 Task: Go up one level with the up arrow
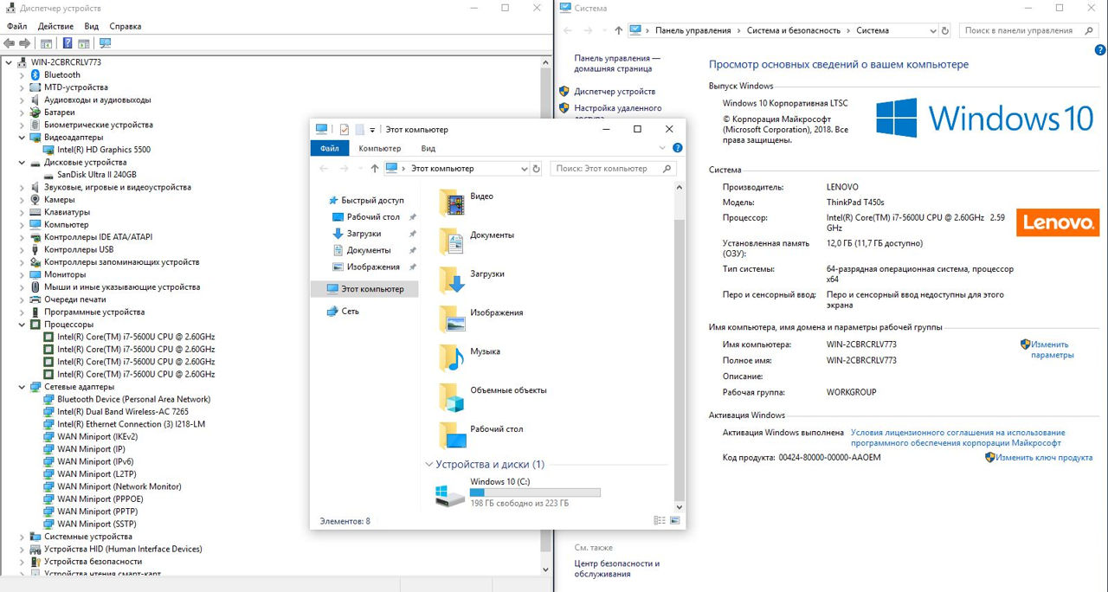pyautogui.click(x=374, y=169)
